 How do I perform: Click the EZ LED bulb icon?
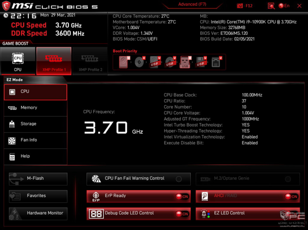(205, 214)
